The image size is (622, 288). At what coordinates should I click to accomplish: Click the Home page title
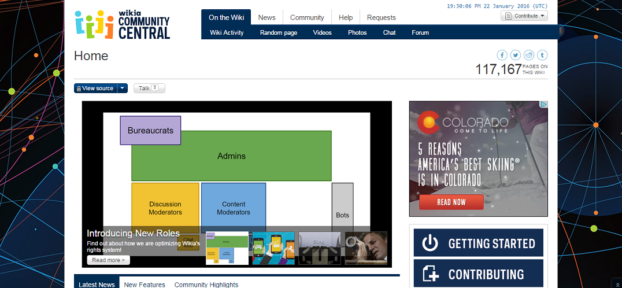coord(91,56)
